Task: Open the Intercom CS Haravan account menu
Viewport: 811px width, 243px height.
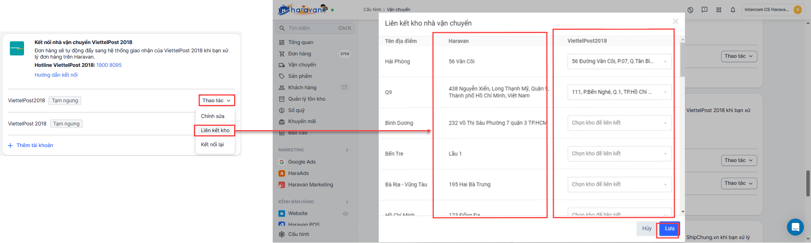Action: click(774, 10)
